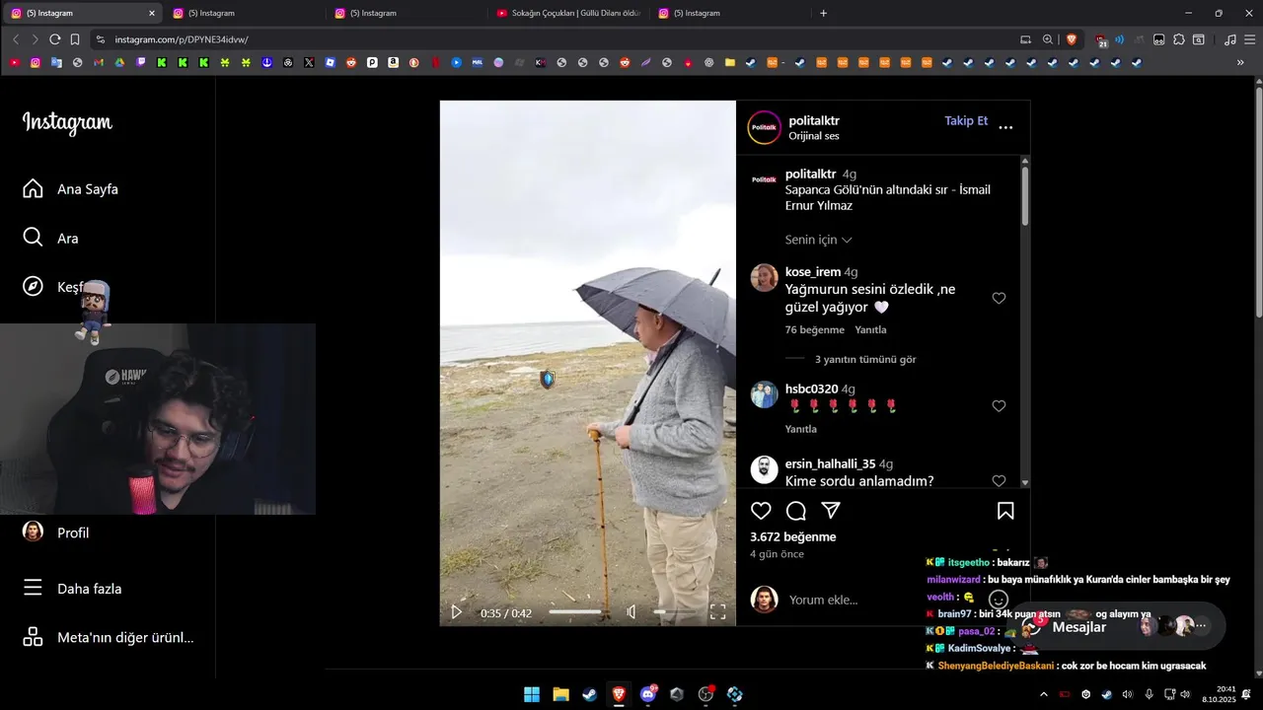Open Discord from taskbar

pos(647,694)
